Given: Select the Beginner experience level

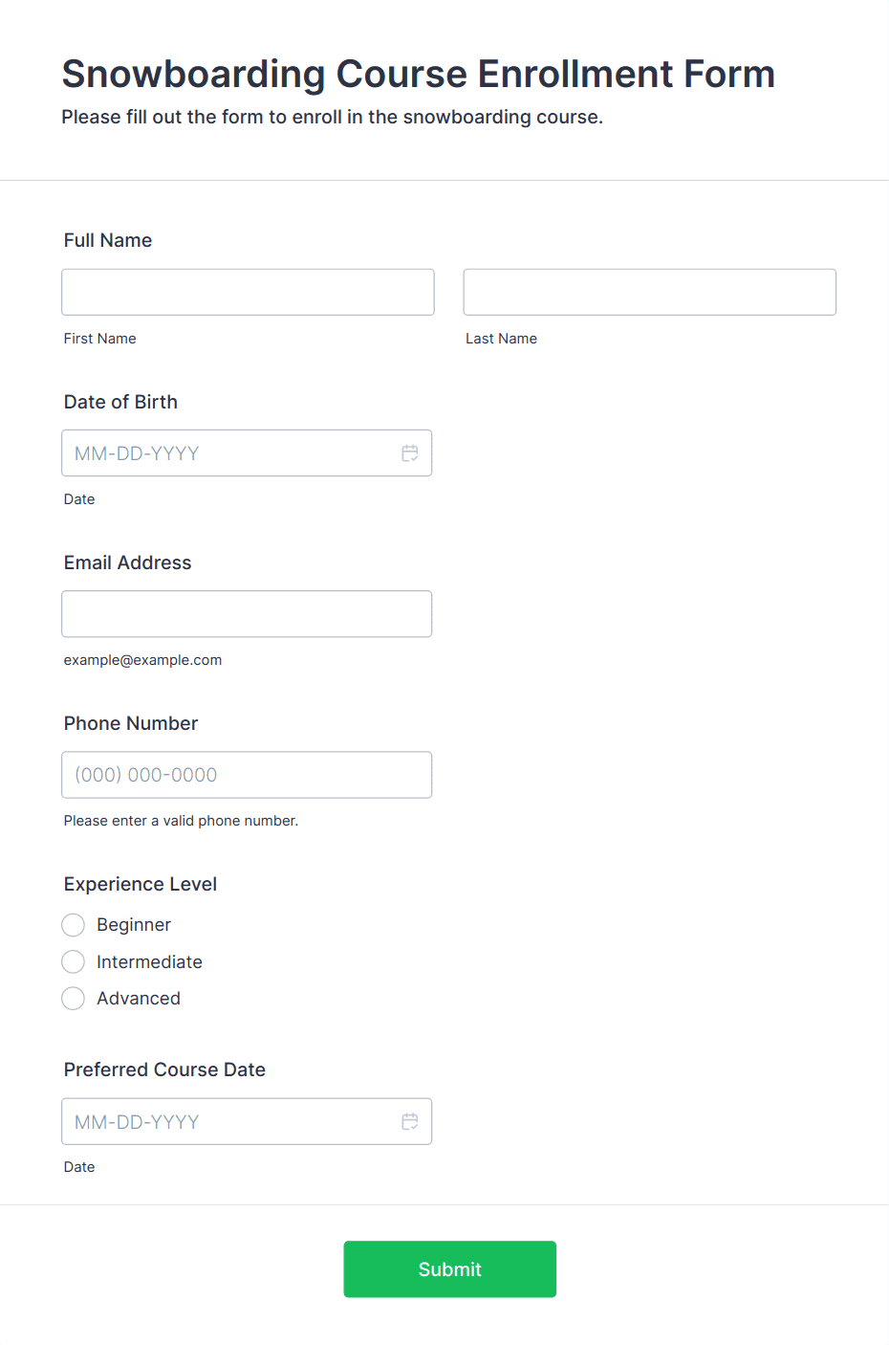Looking at the screenshot, I should [74, 925].
